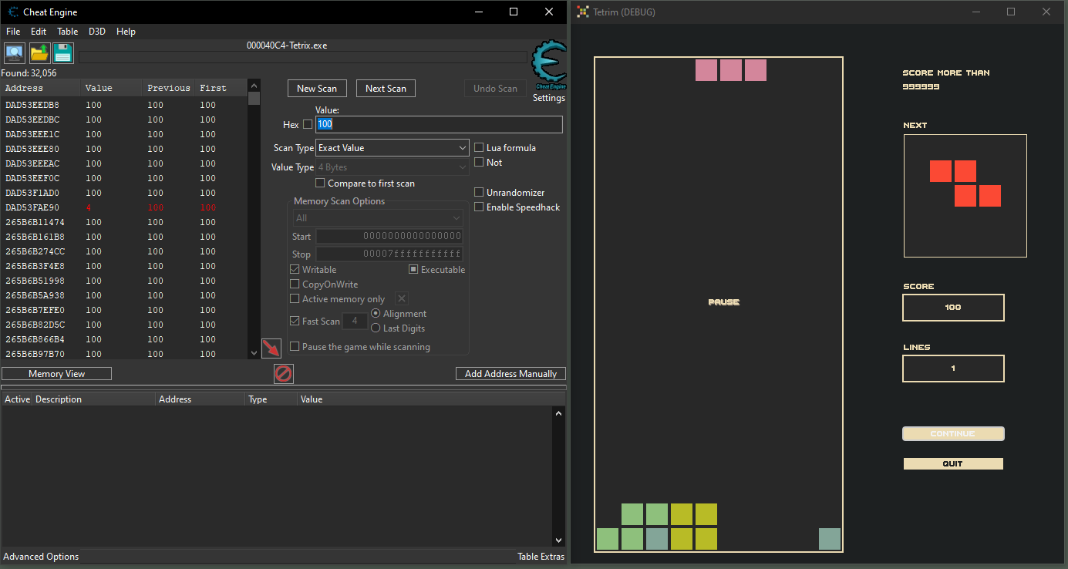Screen dimensions: 1068x569
Task: Click the open folder load table icon
Action: click(x=39, y=53)
